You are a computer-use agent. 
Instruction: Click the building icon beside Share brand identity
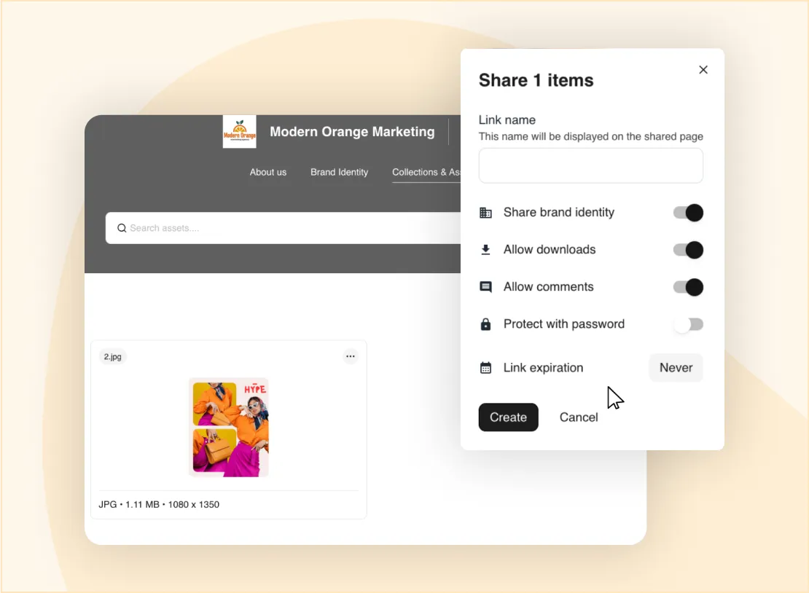click(485, 213)
